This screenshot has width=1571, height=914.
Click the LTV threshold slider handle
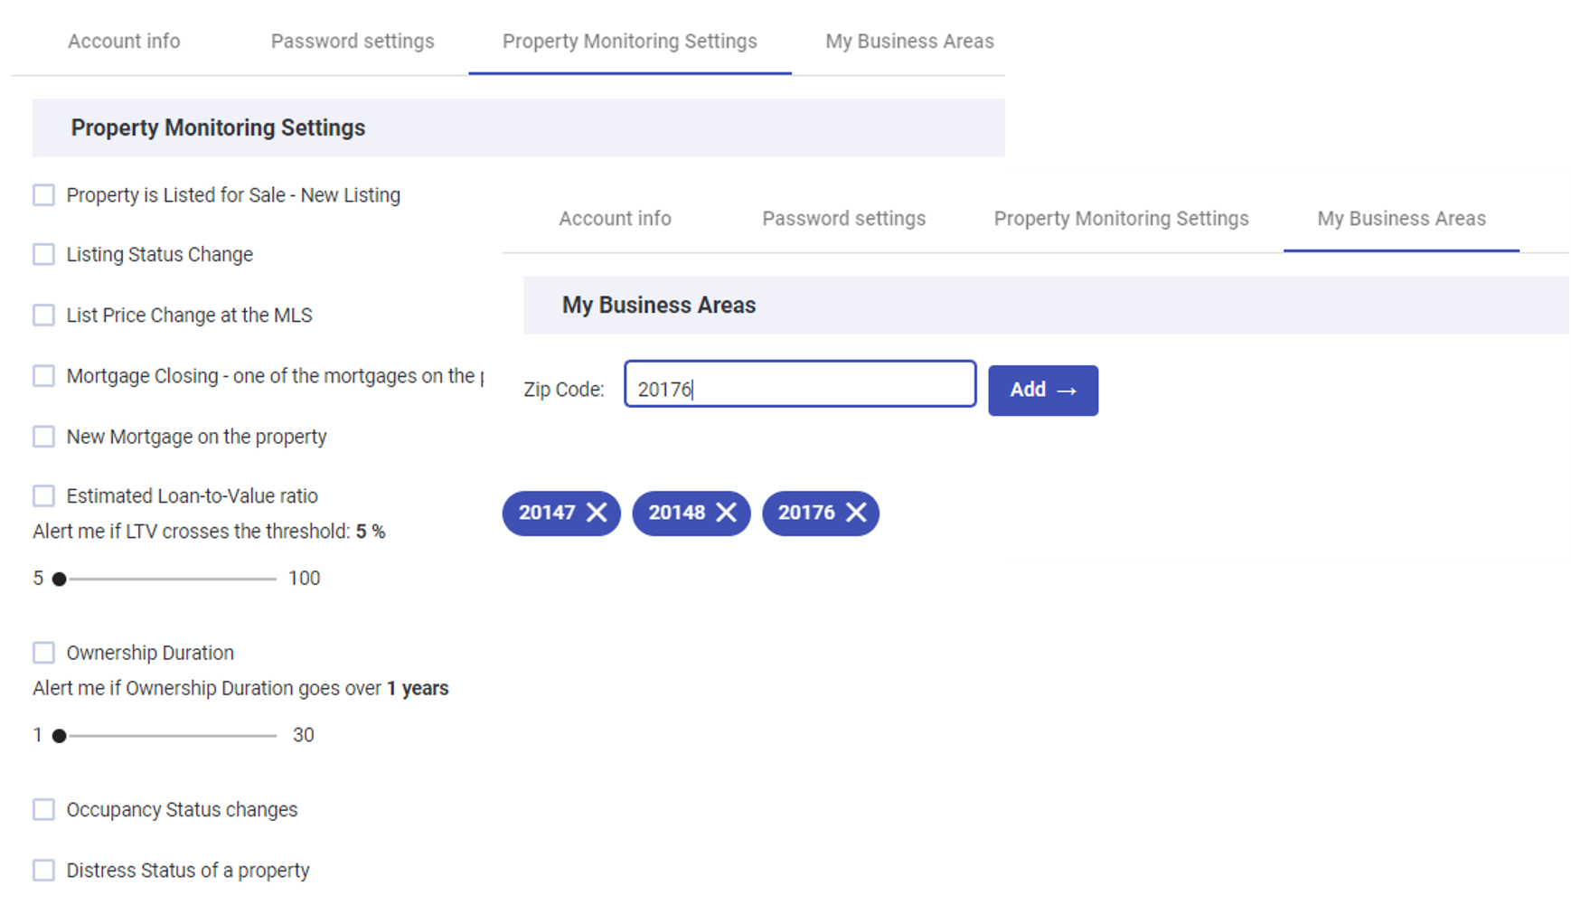tap(59, 579)
